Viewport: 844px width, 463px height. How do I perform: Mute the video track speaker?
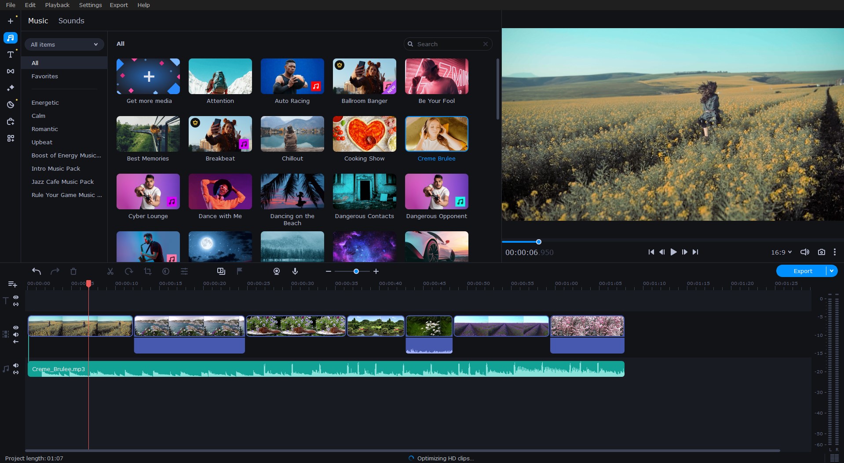point(16,335)
